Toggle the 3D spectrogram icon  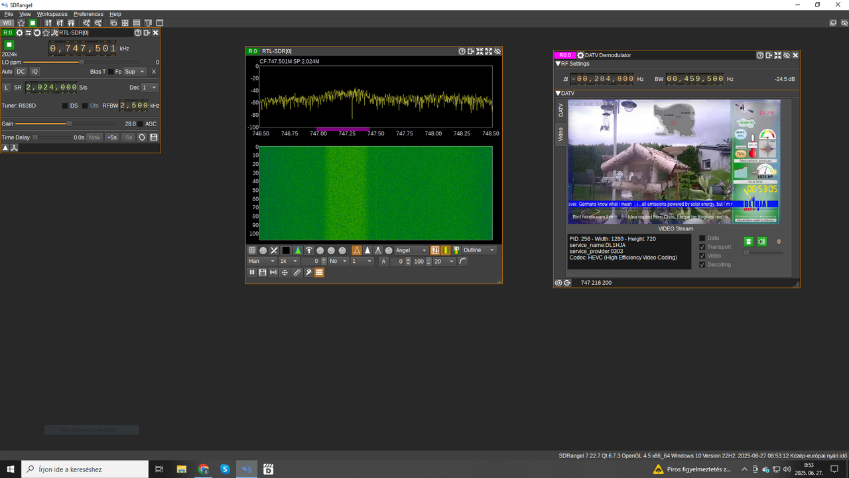tap(456, 250)
